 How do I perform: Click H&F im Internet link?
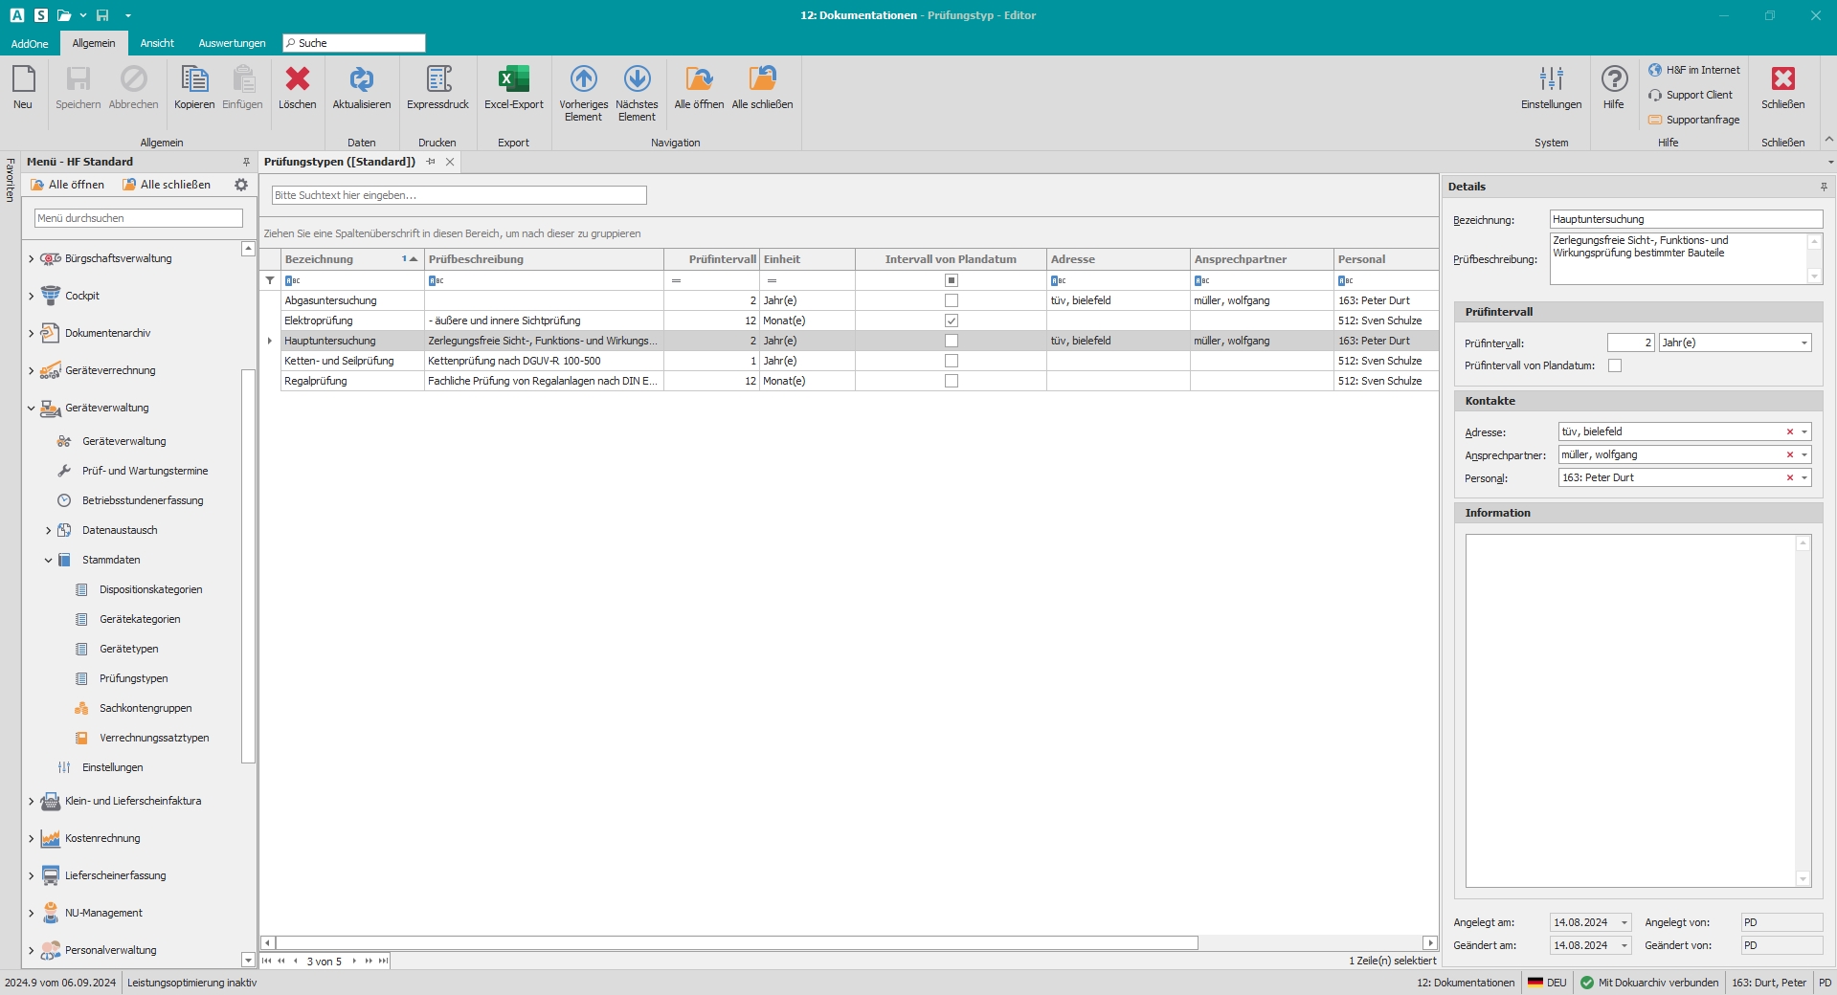(x=1702, y=70)
